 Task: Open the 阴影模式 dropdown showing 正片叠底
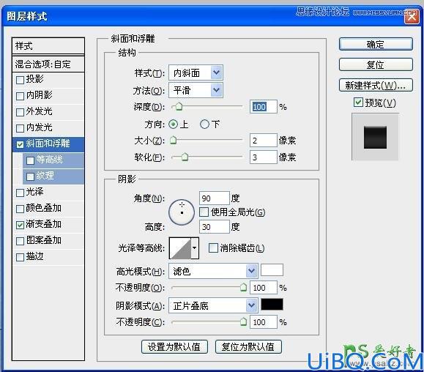(213, 305)
